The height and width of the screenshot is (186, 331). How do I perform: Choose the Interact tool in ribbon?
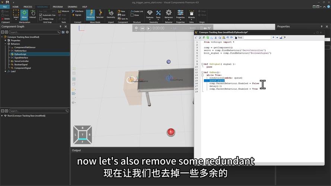pos(32,15)
